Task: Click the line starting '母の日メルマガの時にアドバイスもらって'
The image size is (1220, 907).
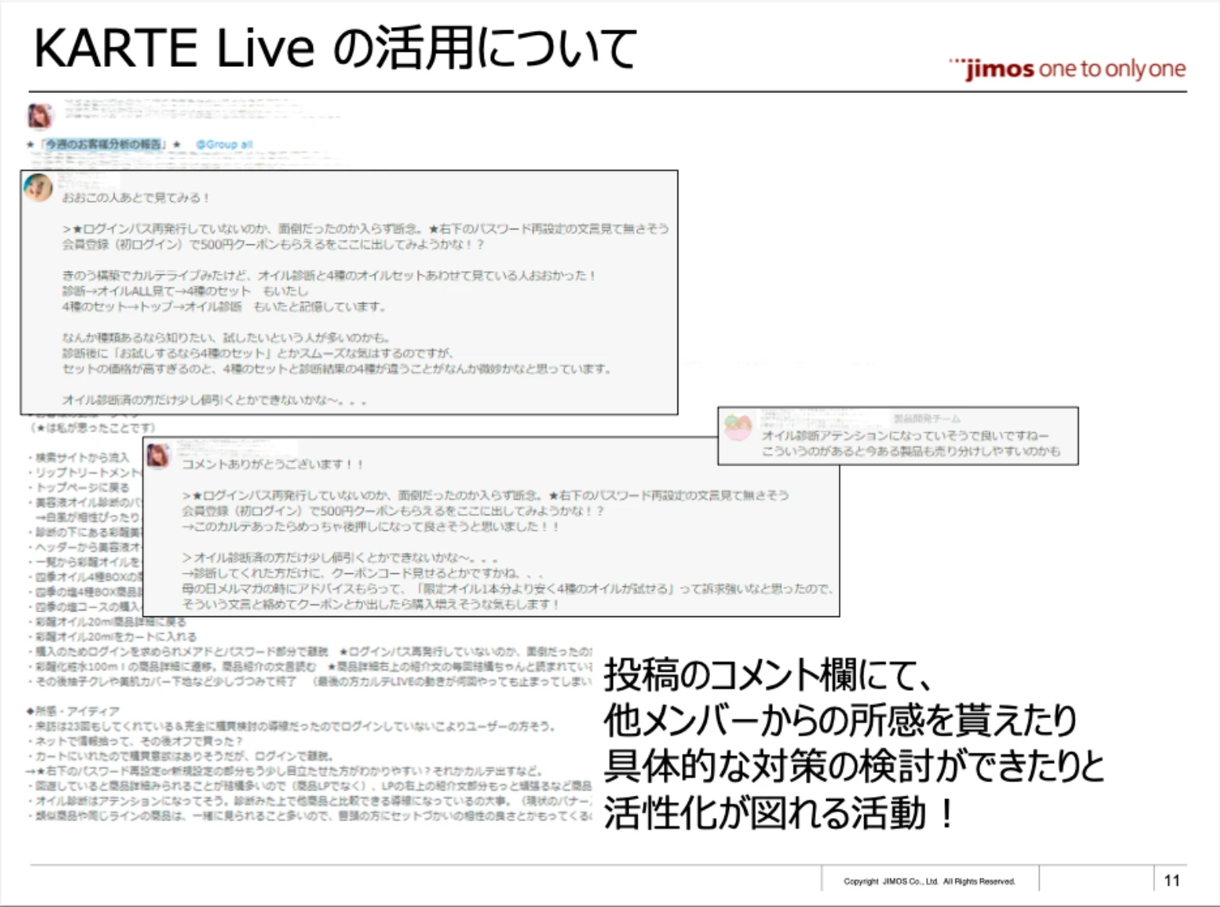Action: coord(507,589)
